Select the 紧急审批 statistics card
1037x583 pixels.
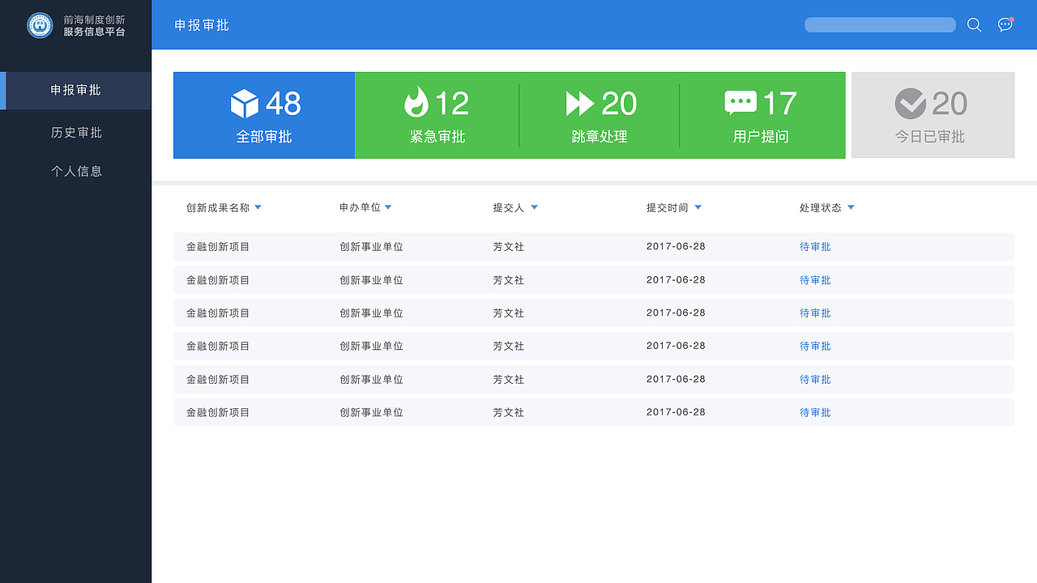click(437, 115)
